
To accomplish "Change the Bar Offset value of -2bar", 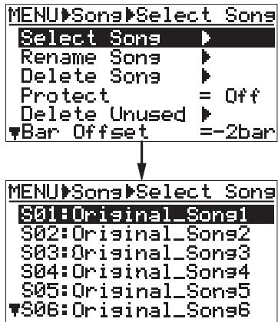I will (x=238, y=133).
